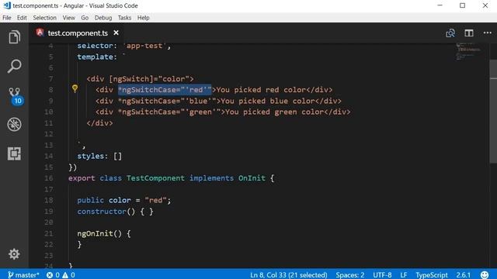Open the editor more actions menu
Viewport: 497px width, 279px height.
pos(487,33)
